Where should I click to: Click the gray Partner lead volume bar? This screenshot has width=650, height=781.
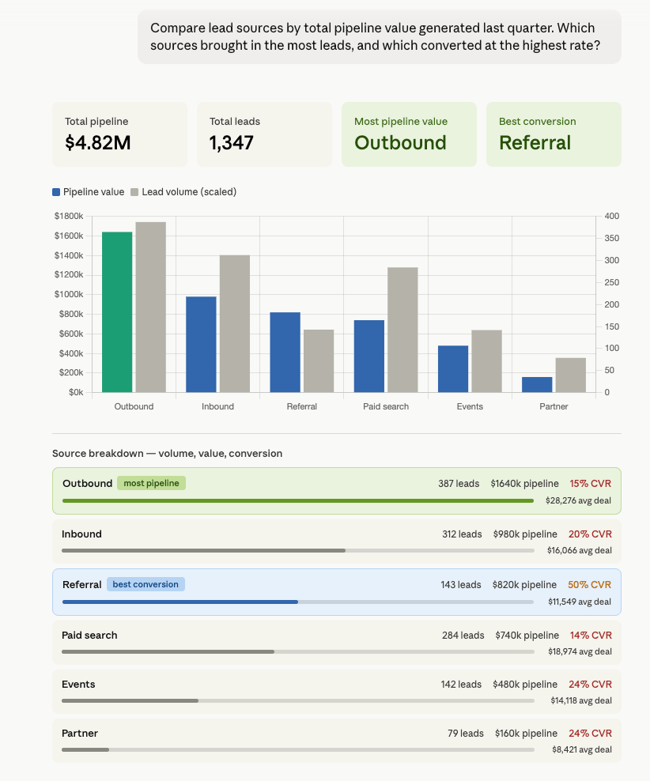(571, 375)
